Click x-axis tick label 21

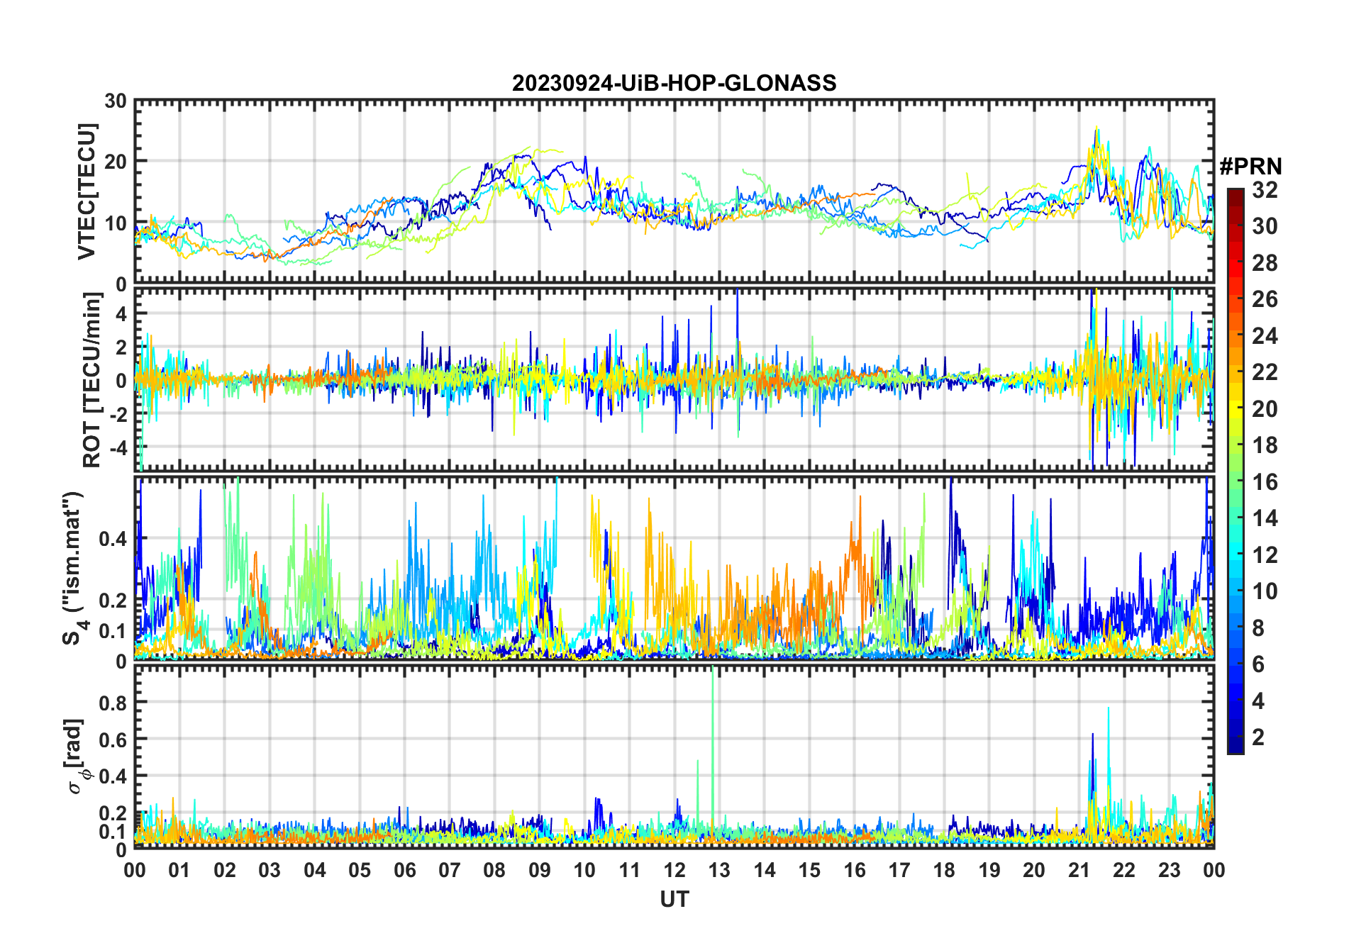1079,870
